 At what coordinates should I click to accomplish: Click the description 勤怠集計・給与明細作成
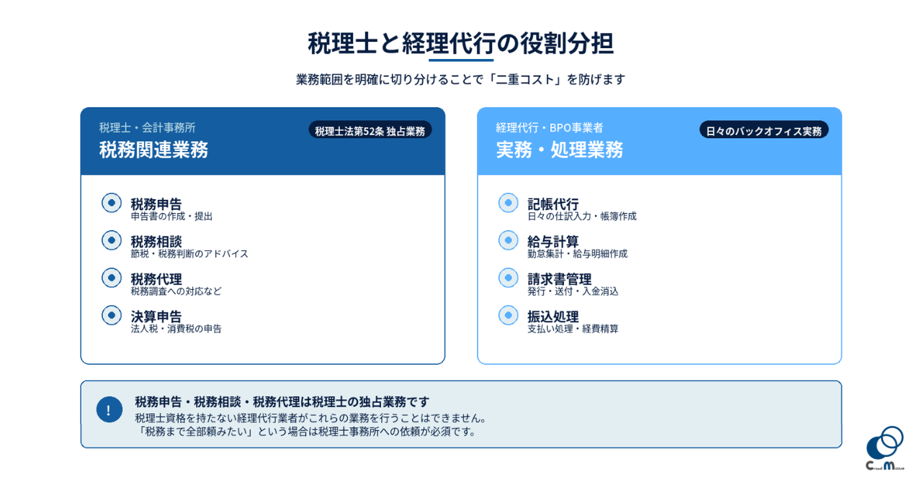[577, 253]
